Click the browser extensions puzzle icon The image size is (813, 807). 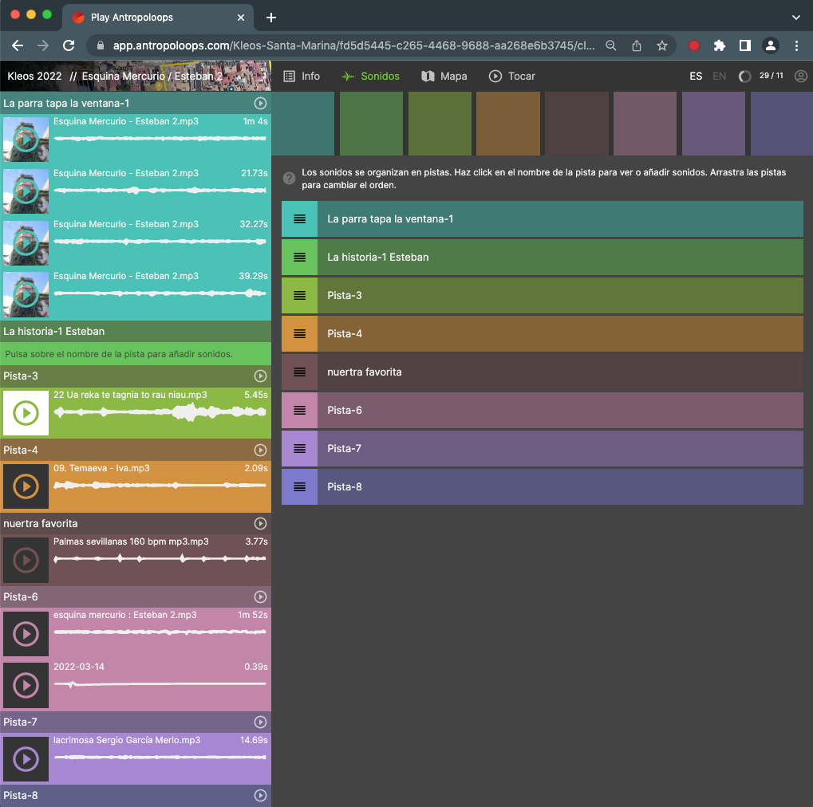pos(719,45)
